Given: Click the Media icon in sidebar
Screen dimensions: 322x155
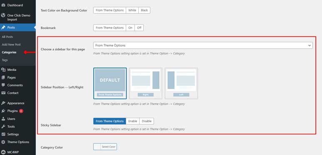Looking at the screenshot, I should point(3,70).
